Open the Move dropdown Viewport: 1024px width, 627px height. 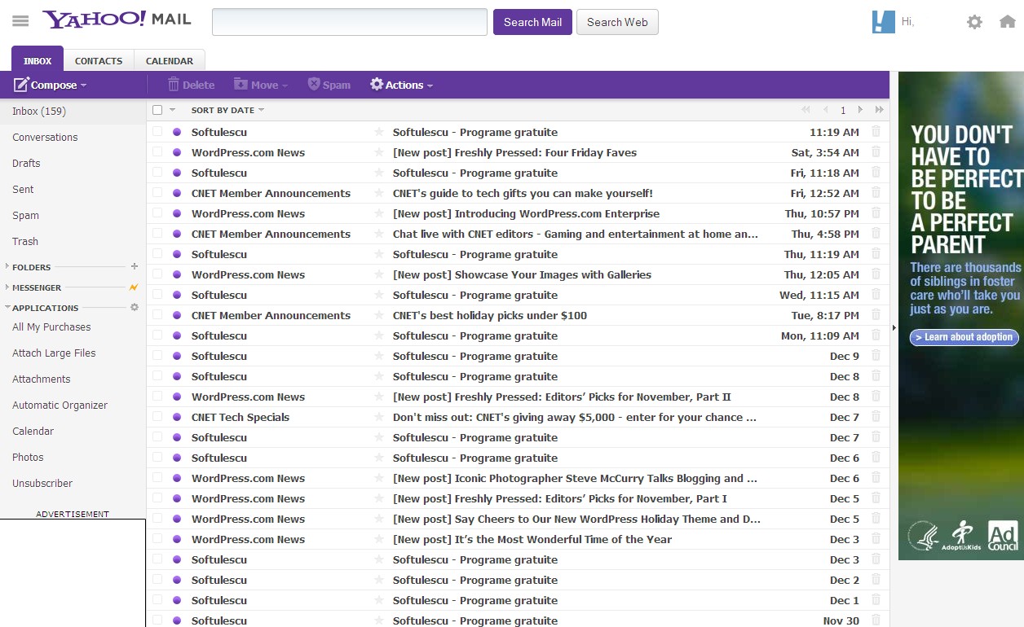[263, 85]
